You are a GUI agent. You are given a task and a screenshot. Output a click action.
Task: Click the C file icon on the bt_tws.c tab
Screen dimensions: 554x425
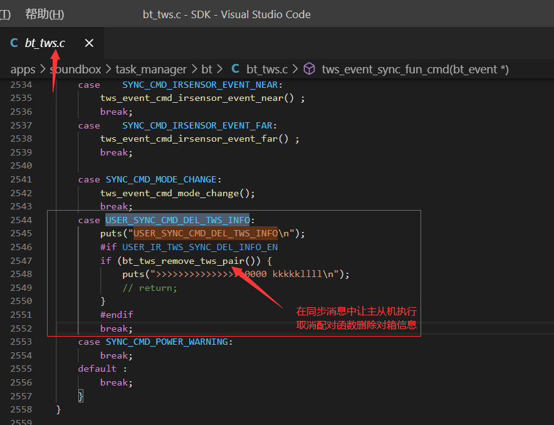click(x=14, y=43)
